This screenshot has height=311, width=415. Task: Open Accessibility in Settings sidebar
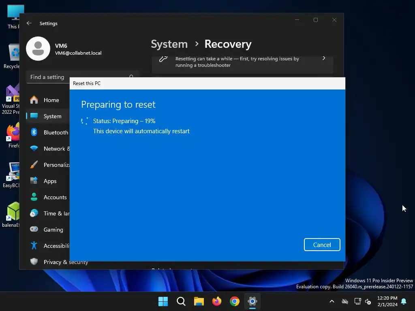(48, 246)
